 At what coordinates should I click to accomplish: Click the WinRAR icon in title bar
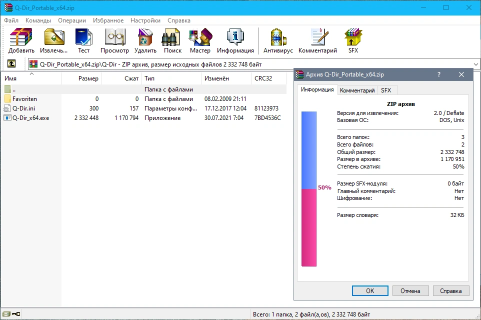(x=8, y=7)
